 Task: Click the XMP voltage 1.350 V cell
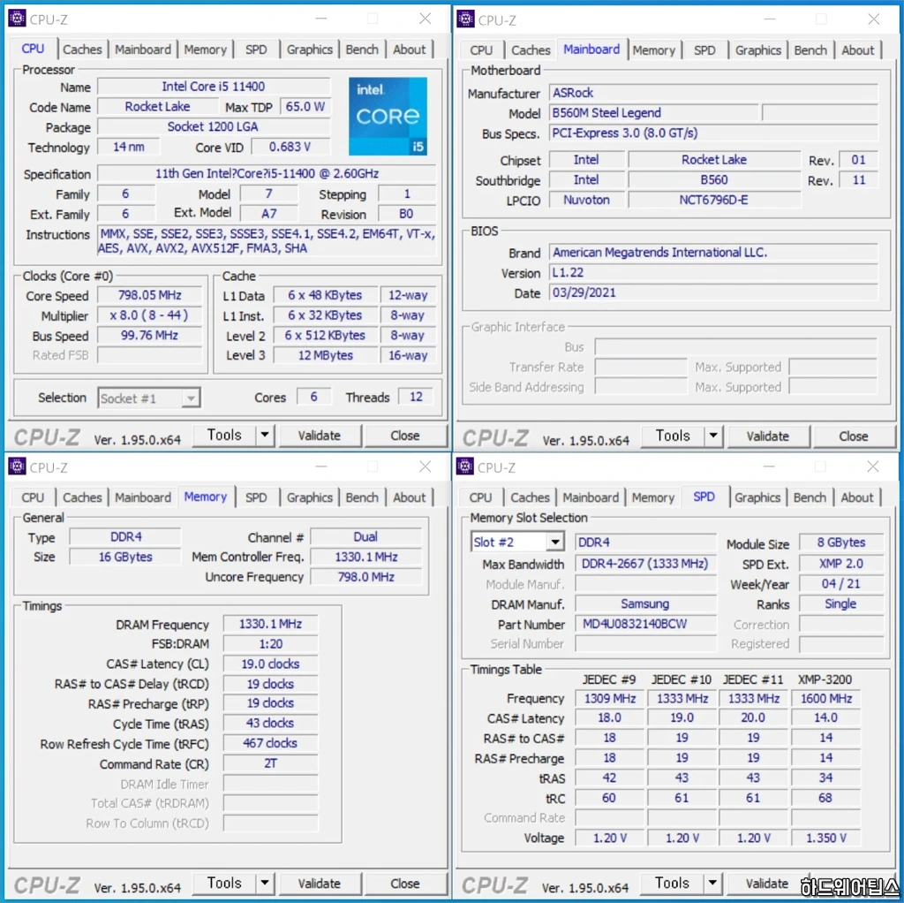(825, 838)
